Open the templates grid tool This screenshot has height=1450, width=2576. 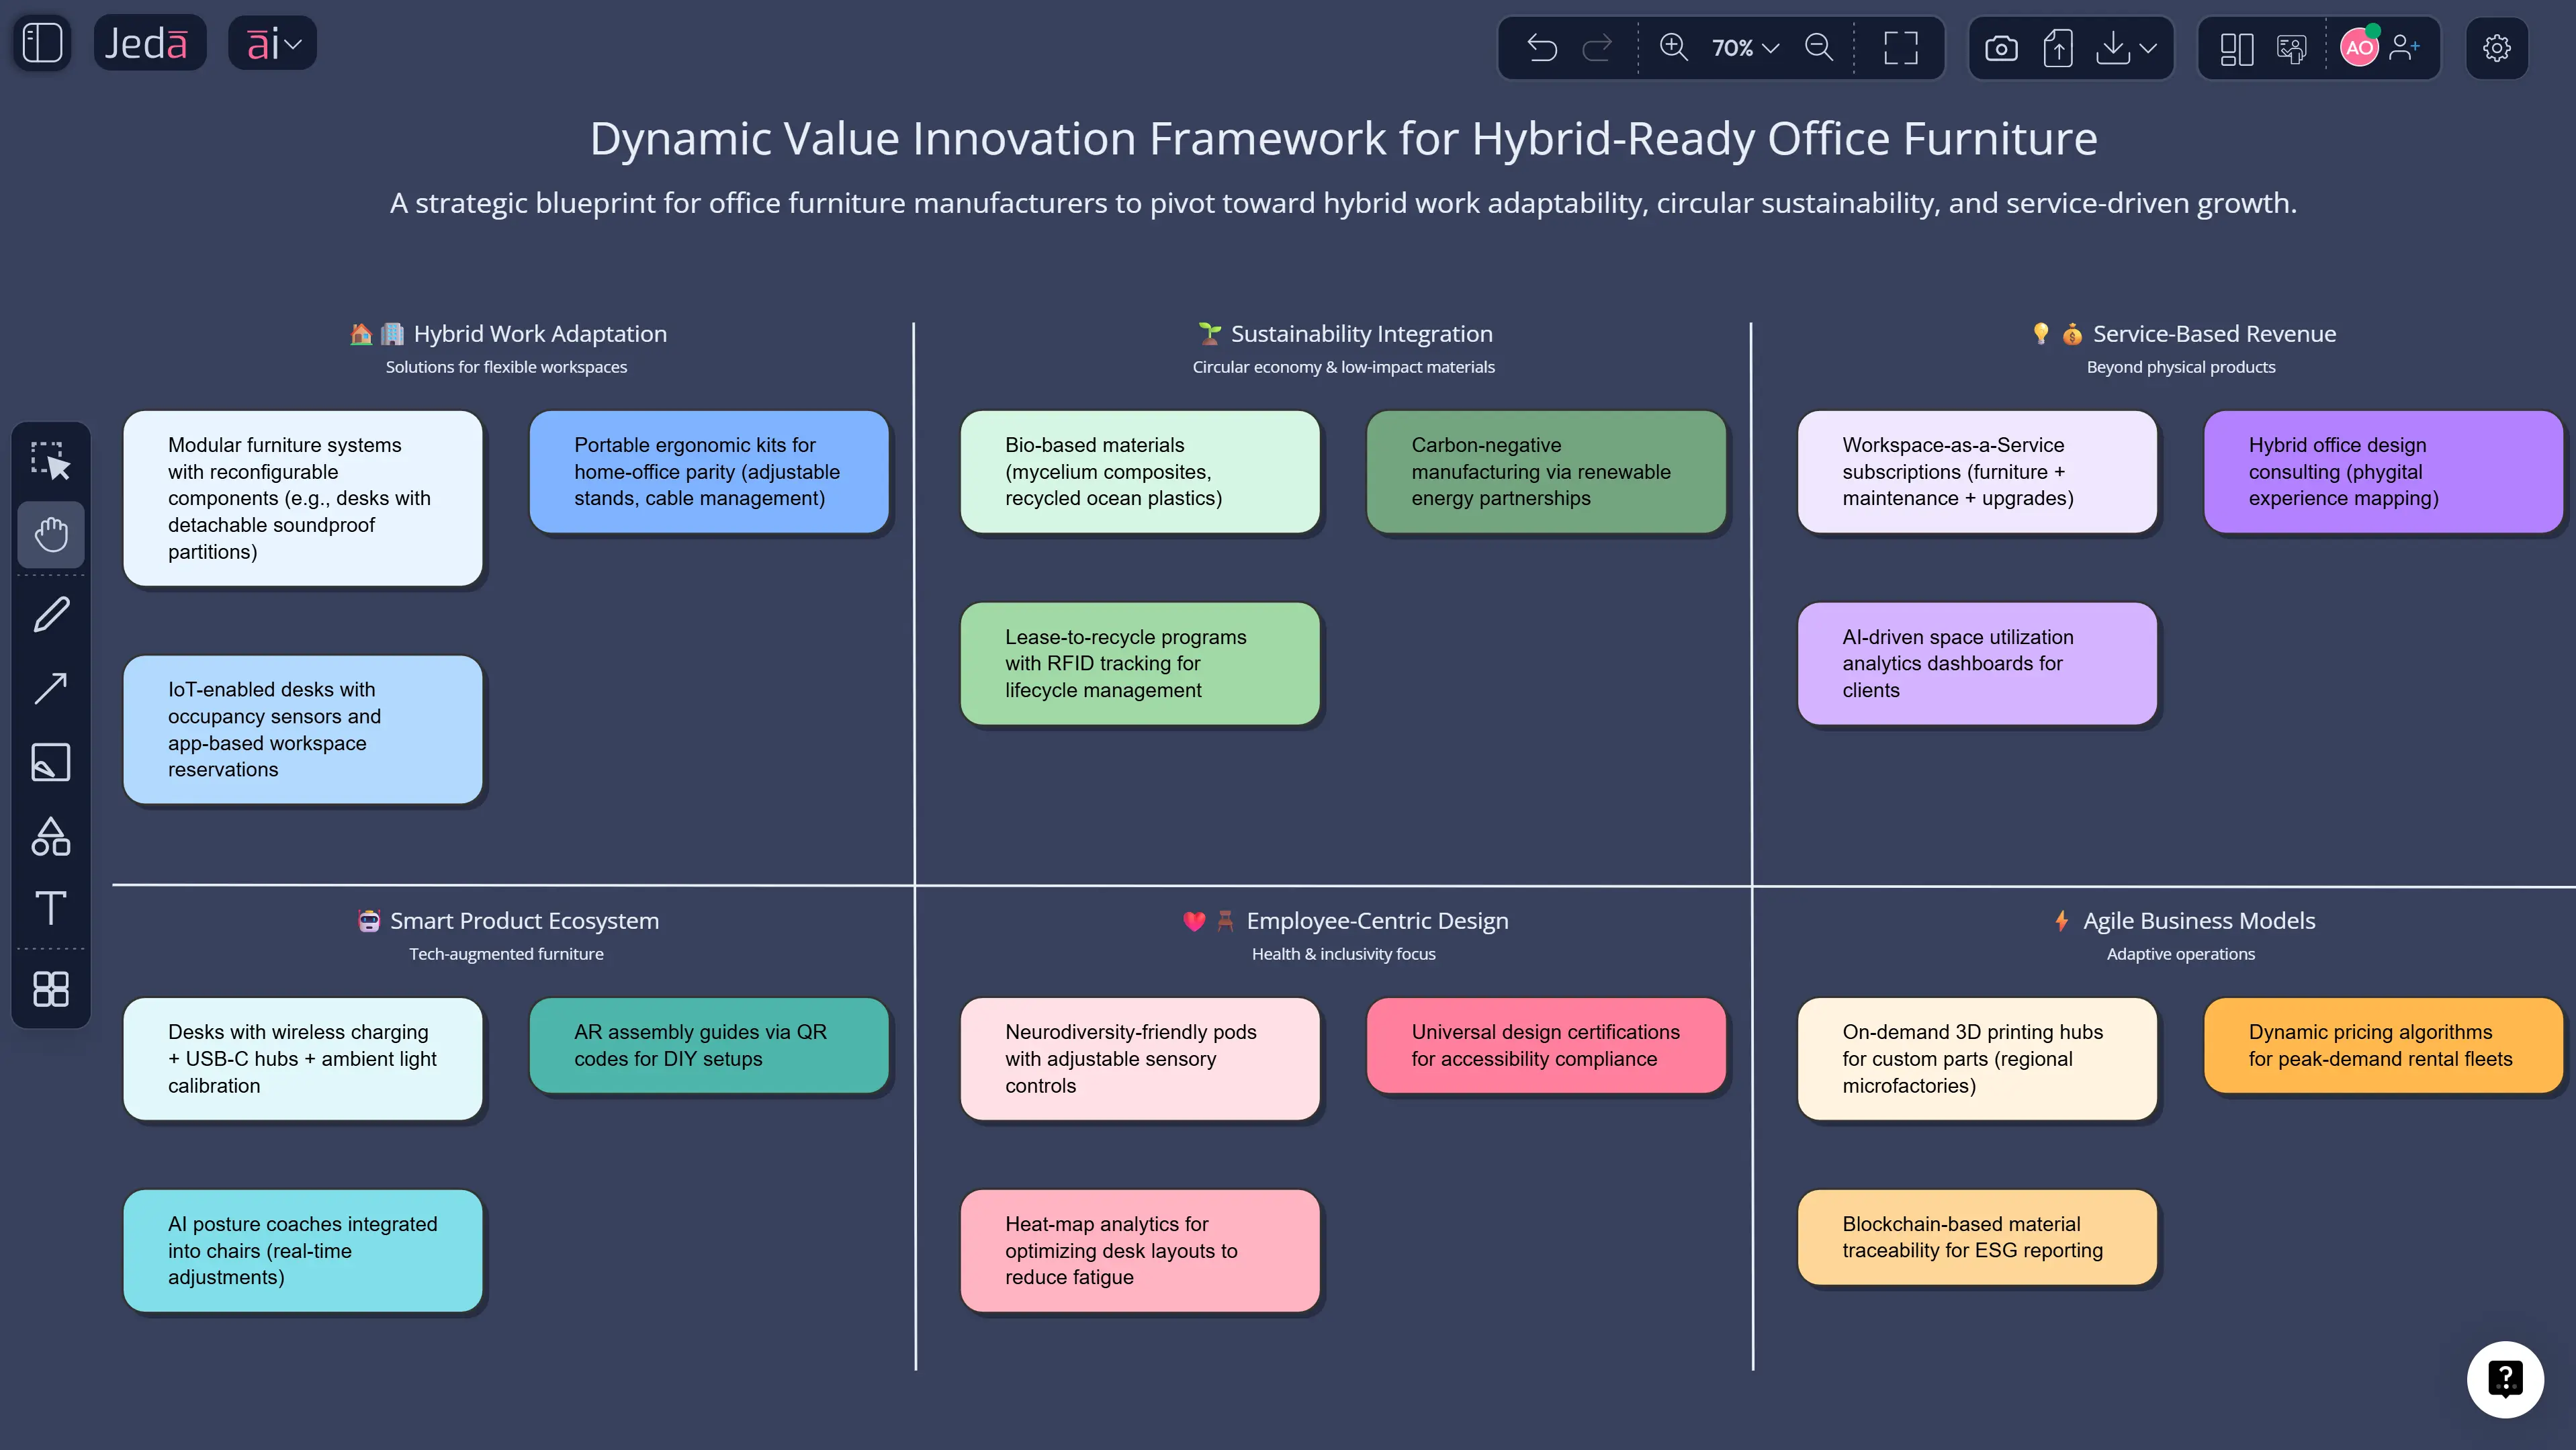click(x=51, y=989)
